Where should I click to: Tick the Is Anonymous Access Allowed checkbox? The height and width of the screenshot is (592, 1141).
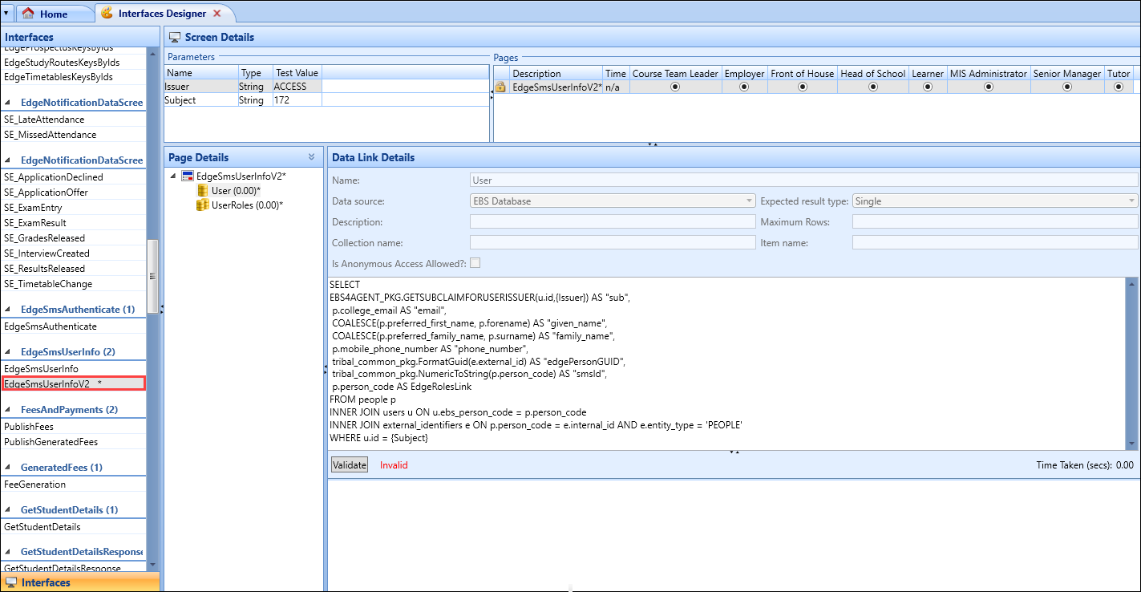pyautogui.click(x=475, y=263)
